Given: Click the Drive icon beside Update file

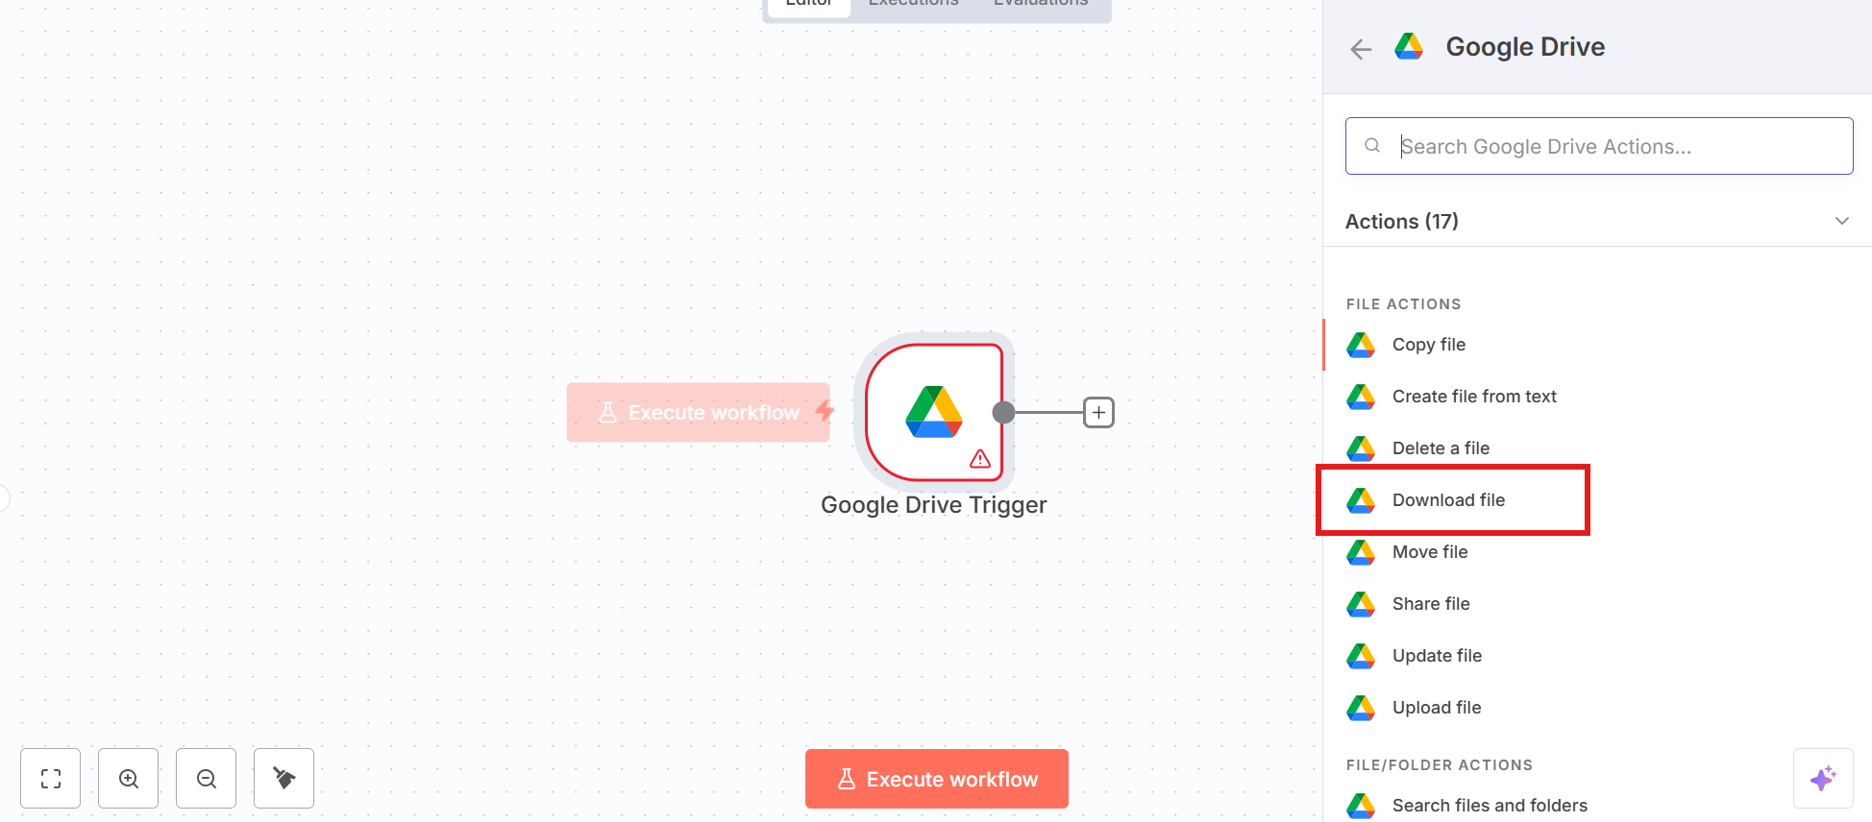Looking at the screenshot, I should 1361,656.
